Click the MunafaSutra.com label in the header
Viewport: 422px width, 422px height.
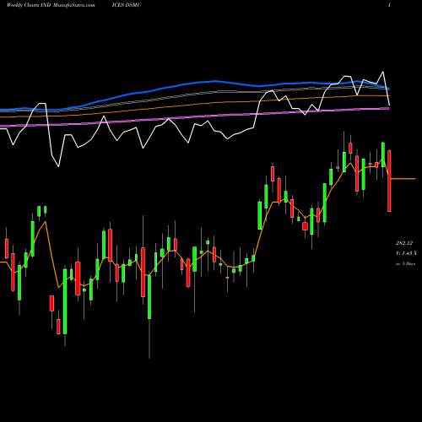[x=73, y=5]
